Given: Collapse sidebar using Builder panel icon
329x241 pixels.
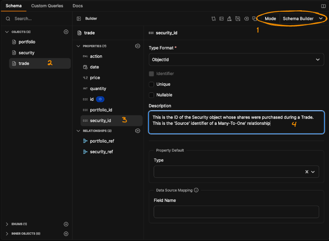Looking at the screenshot, I should click(x=79, y=19).
